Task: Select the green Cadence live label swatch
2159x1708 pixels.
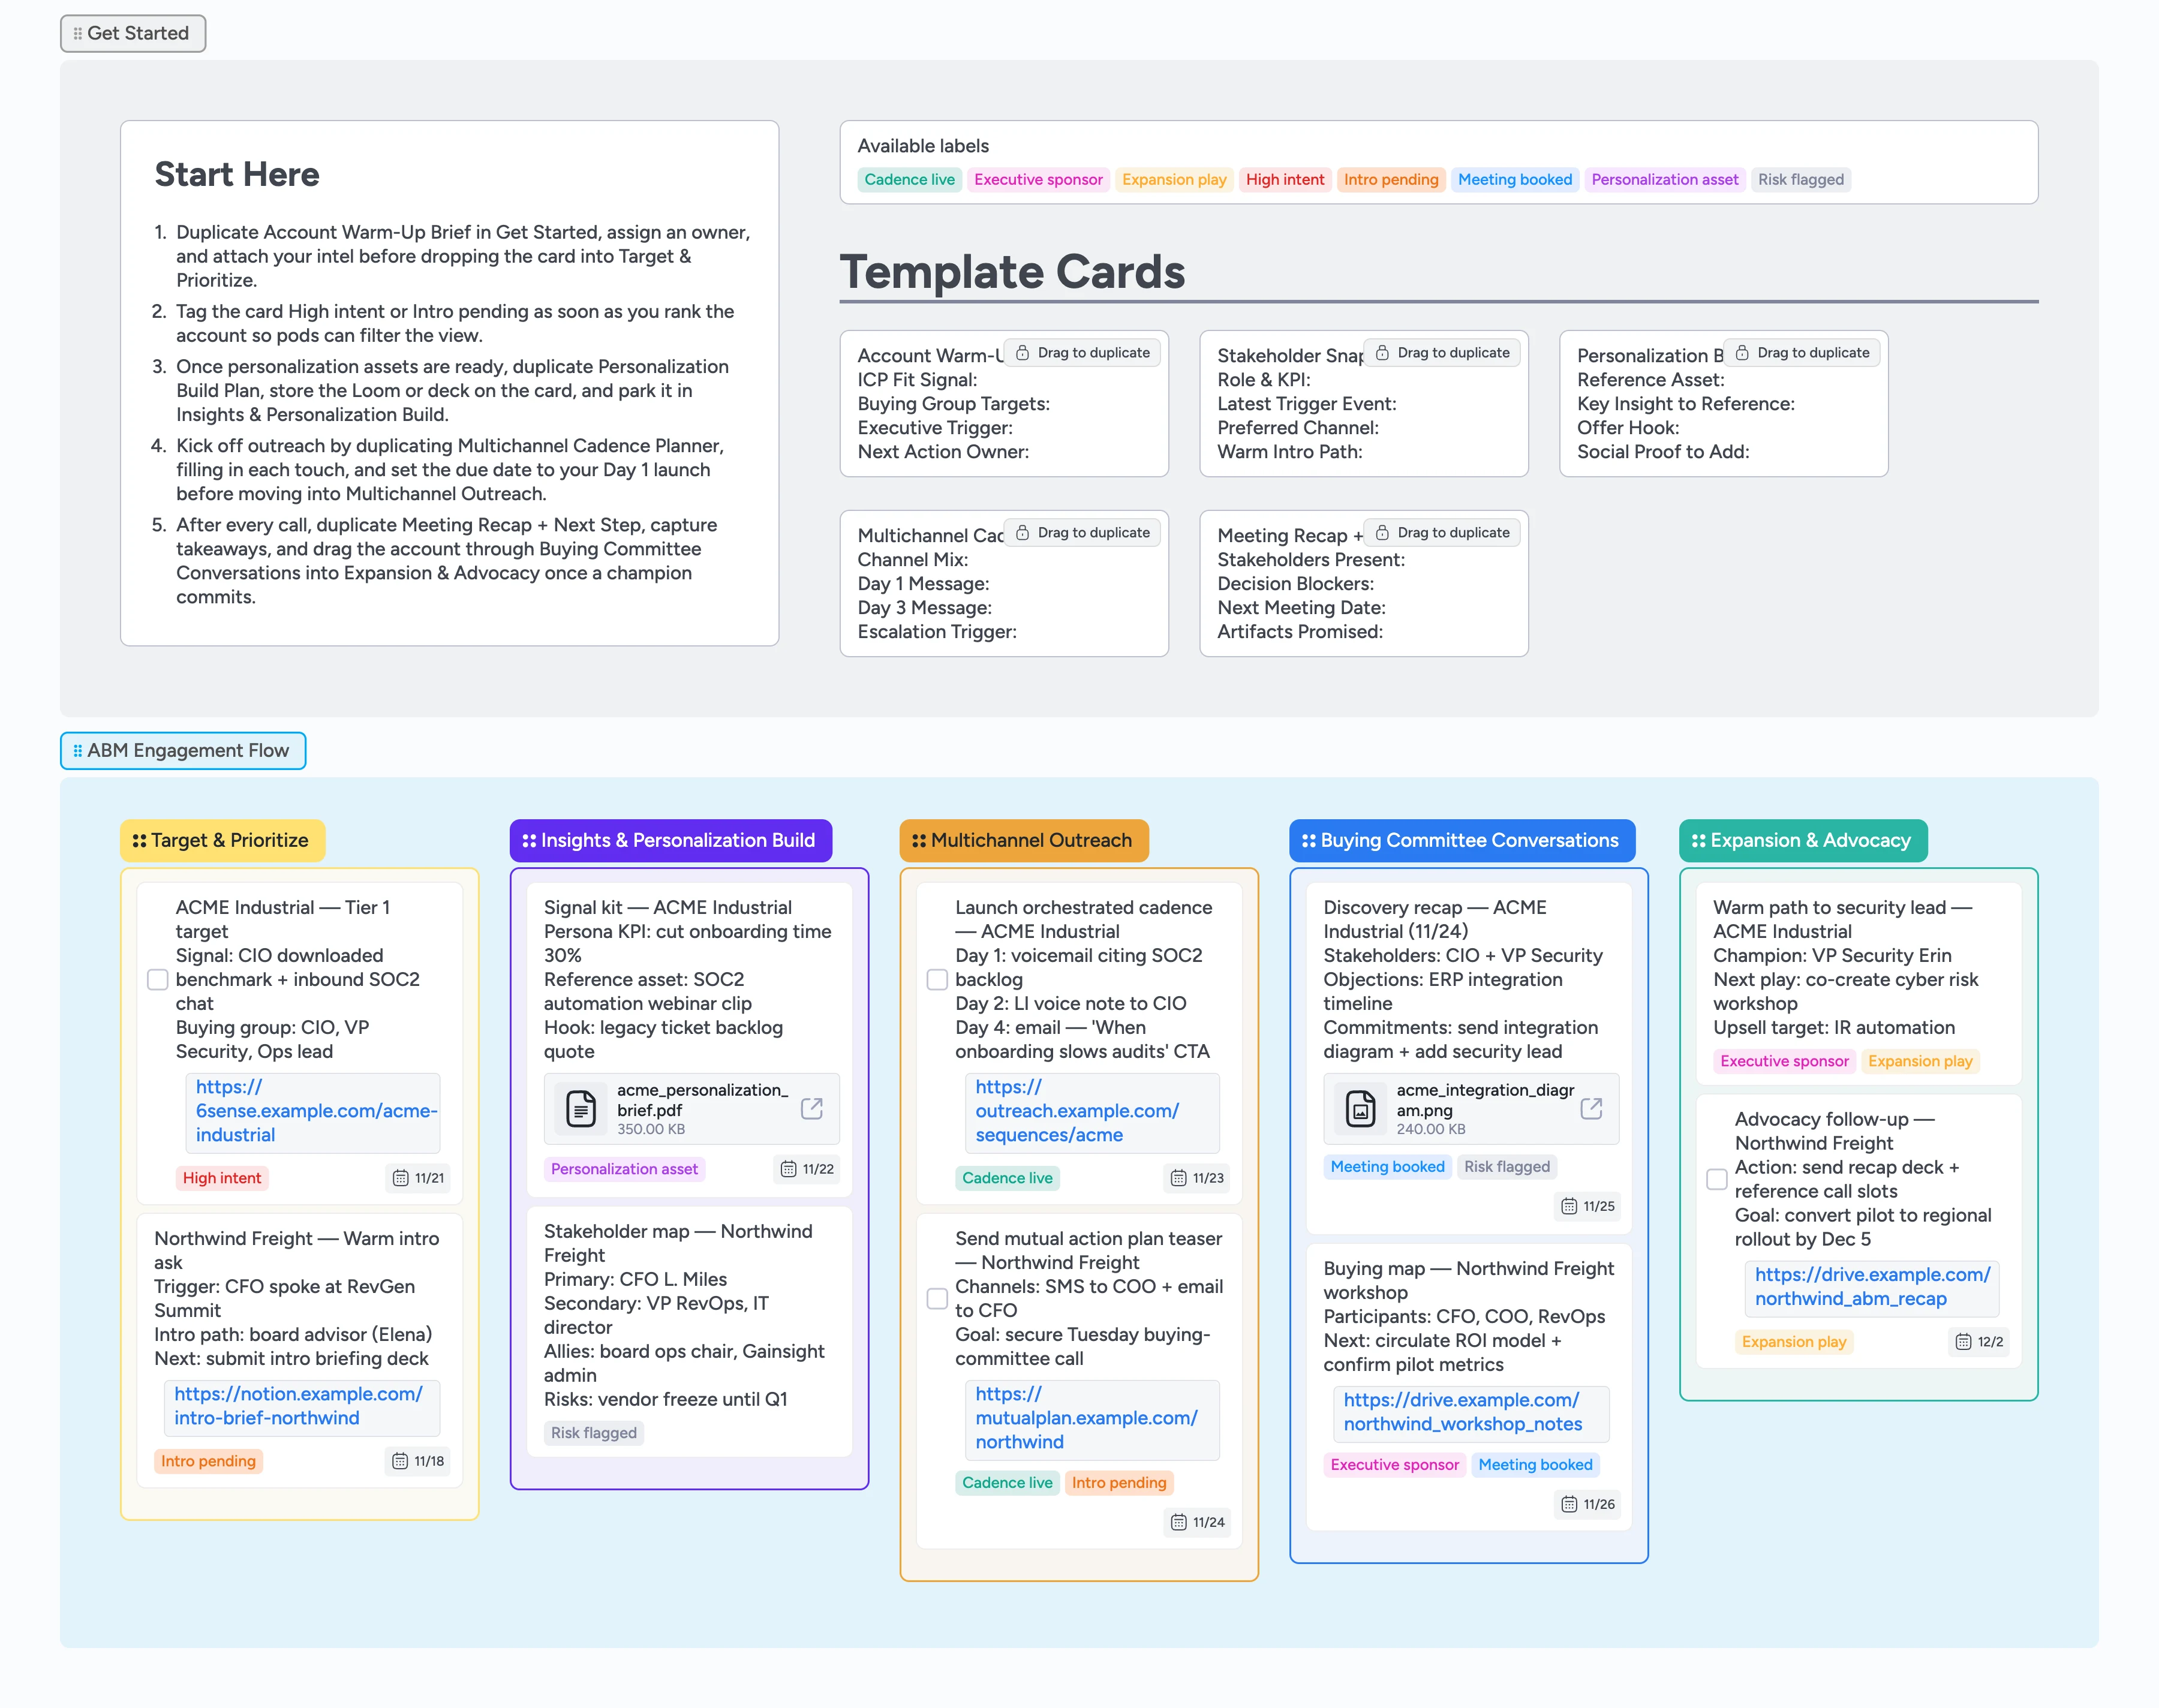Action: coord(909,179)
